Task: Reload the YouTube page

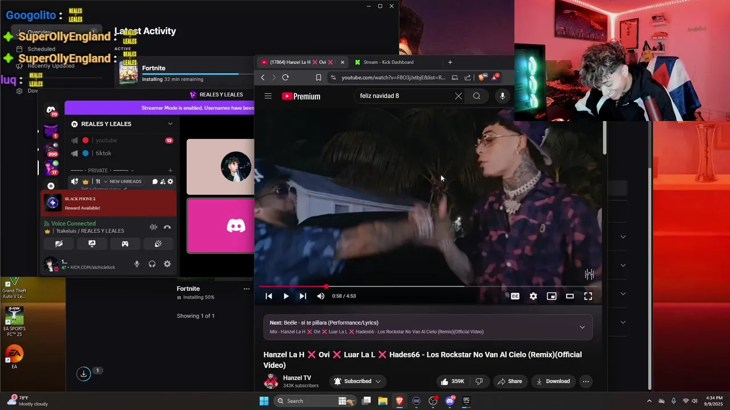Action: coord(286,77)
